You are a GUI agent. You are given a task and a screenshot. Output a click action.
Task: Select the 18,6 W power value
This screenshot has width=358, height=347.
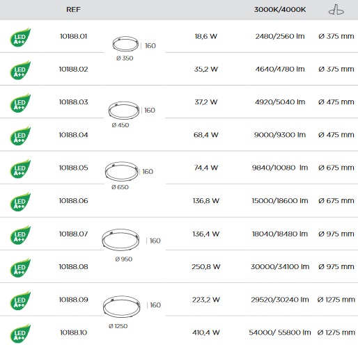pyautogui.click(x=206, y=36)
